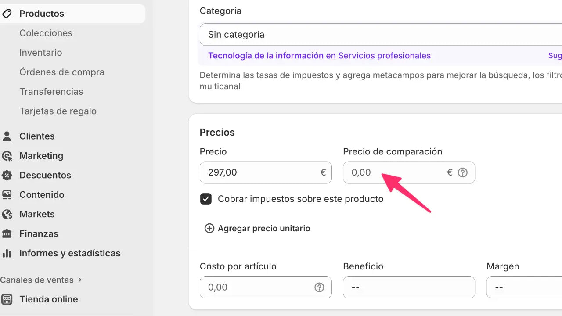Click the Markets globe icon
Viewport: 562px width, 316px height.
[x=7, y=214]
